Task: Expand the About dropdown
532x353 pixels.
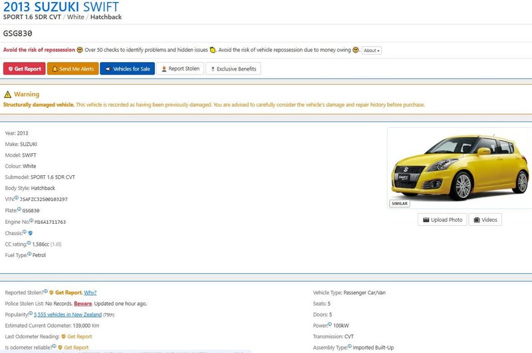Action: 371,51
